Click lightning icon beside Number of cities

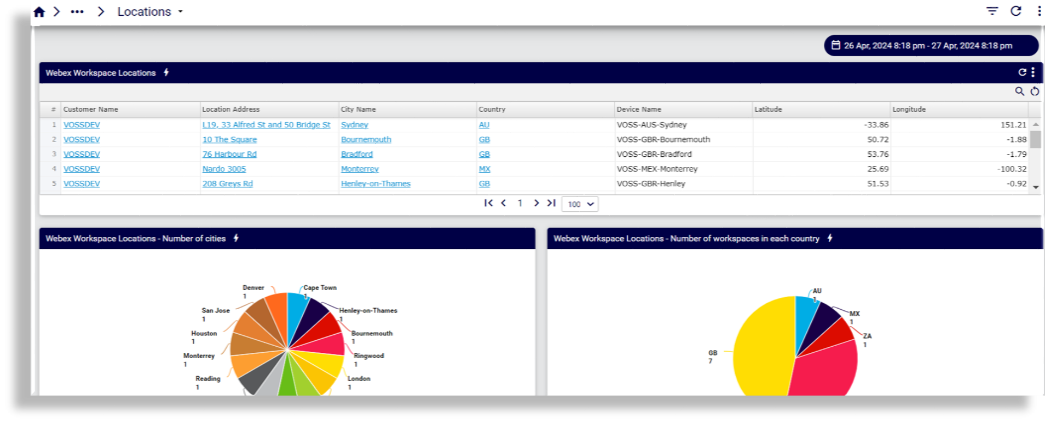pyautogui.click(x=236, y=238)
